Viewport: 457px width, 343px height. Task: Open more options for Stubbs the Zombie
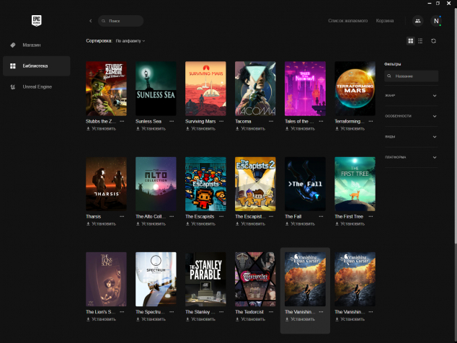[x=122, y=121]
